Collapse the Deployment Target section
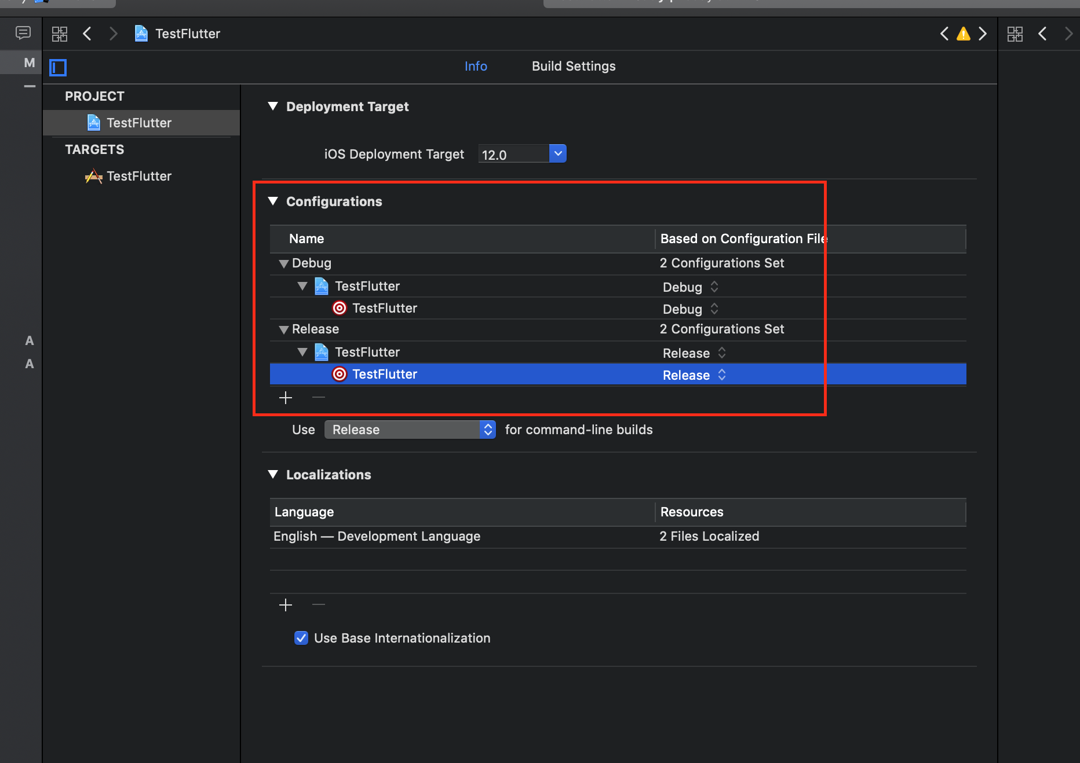 tap(273, 106)
